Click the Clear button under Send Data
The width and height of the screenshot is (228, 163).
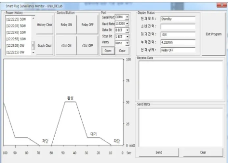pyautogui.click(x=203, y=152)
